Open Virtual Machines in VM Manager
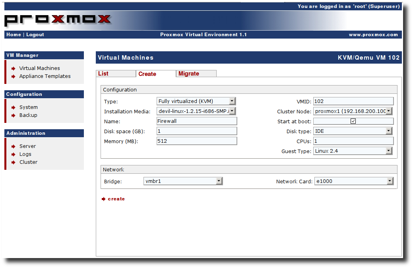Screen dimensions: 413x268 point(39,68)
